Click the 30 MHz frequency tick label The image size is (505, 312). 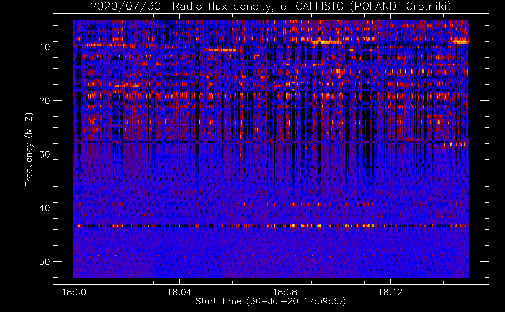coord(45,154)
